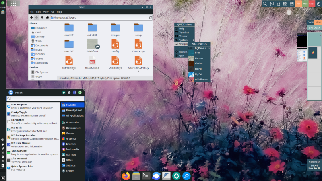Launch Conky Toggle from the favorites list
Viewport: 322px width, 181px height.
[x=33, y=114]
